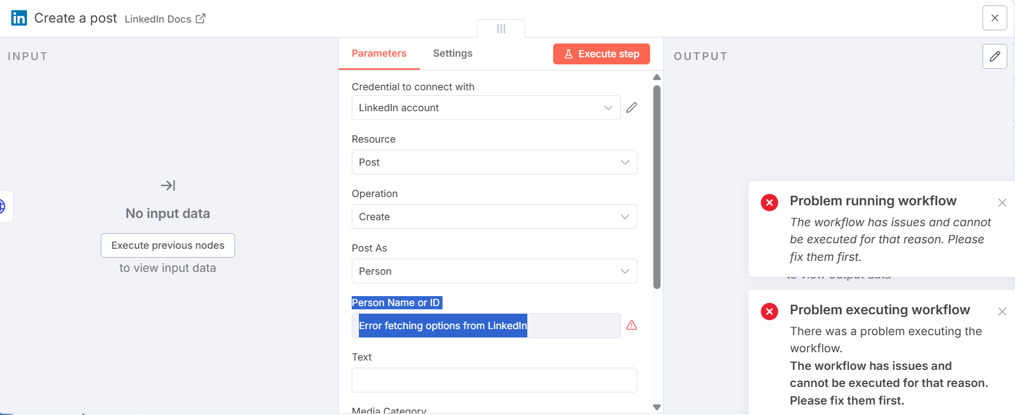Viewport: 1015px width, 415px height.
Task: Click the drag handle above the Parameters panel
Action: (x=501, y=29)
